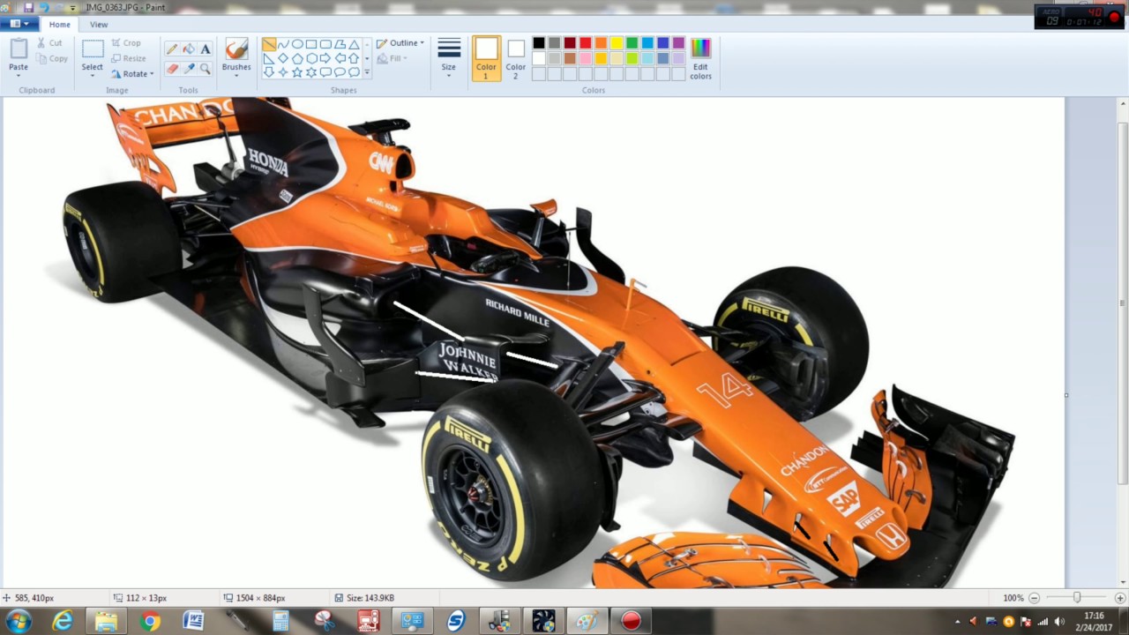
Task: Customize Quick Access Toolbar arrow
Action: click(74, 8)
